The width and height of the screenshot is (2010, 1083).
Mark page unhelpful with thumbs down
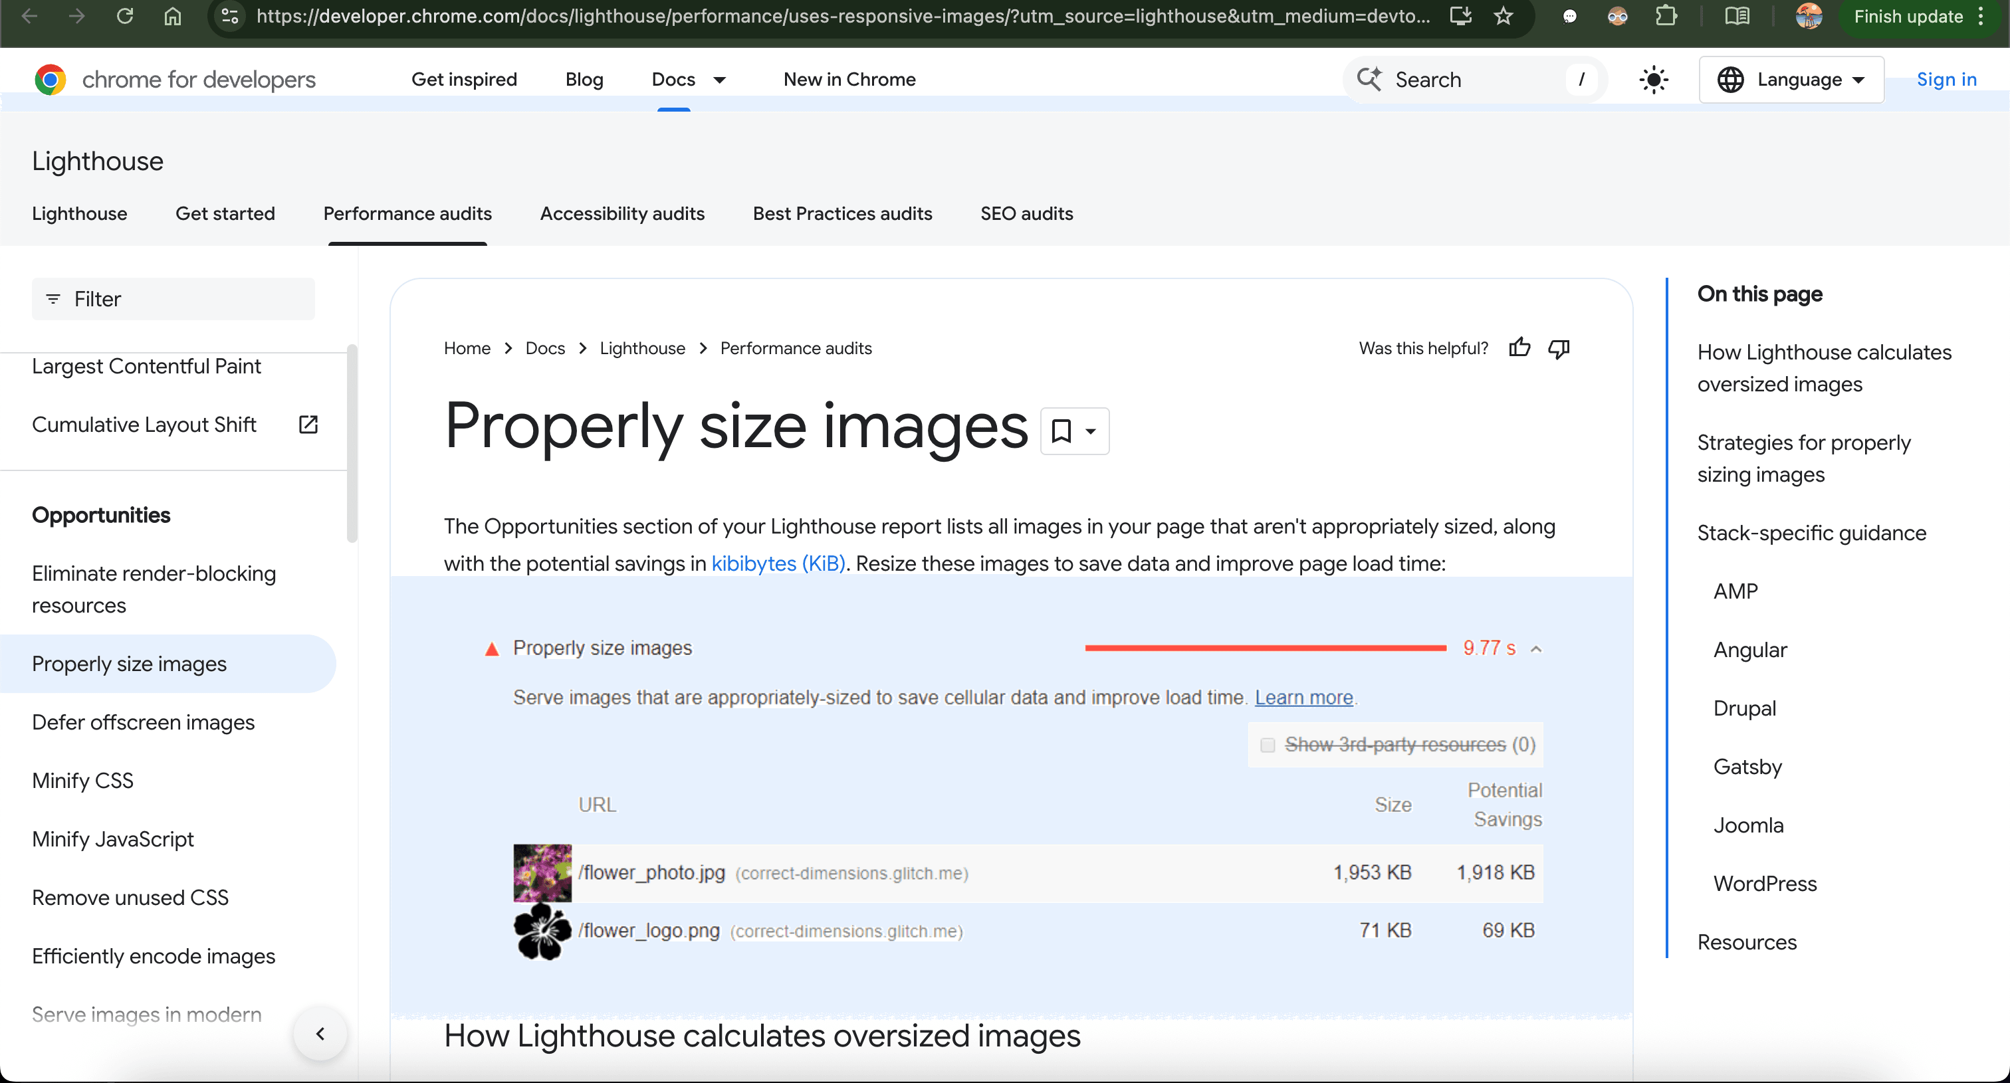1558,349
